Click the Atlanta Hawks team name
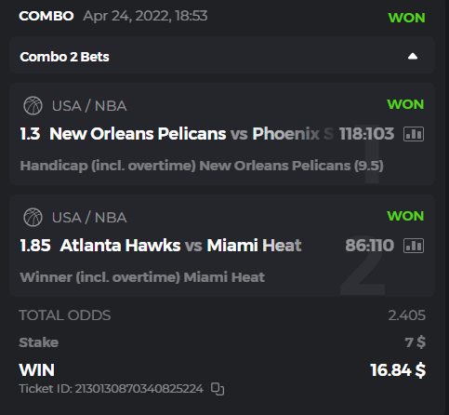This screenshot has height=415, width=449. pyautogui.click(x=120, y=246)
